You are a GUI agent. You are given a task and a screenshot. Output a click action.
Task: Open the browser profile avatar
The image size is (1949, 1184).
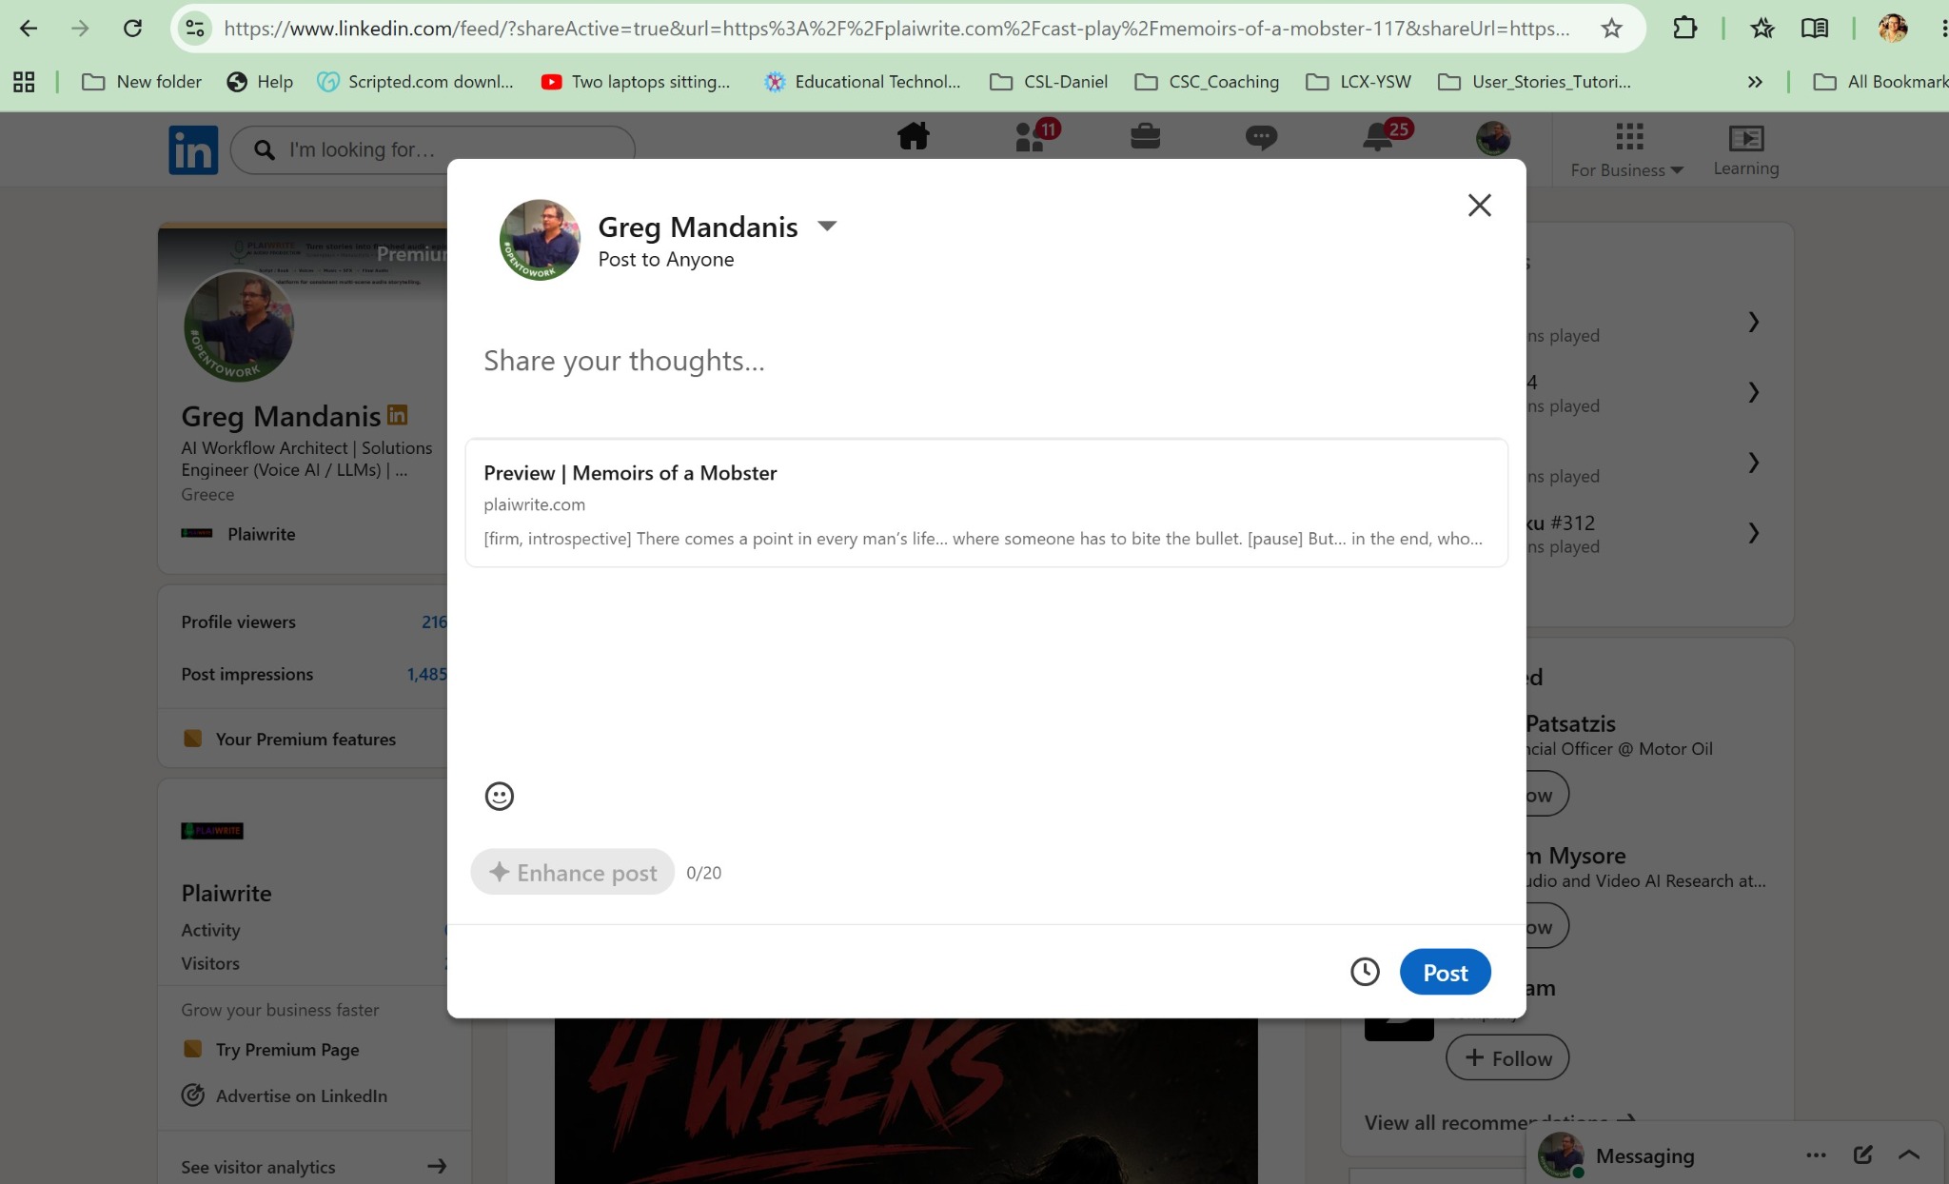[x=1893, y=29]
